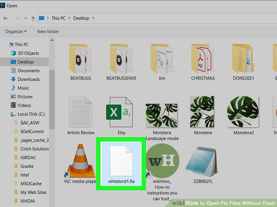Open the recent locations dropdown arrow
The image size is (277, 207).
point(25,18)
